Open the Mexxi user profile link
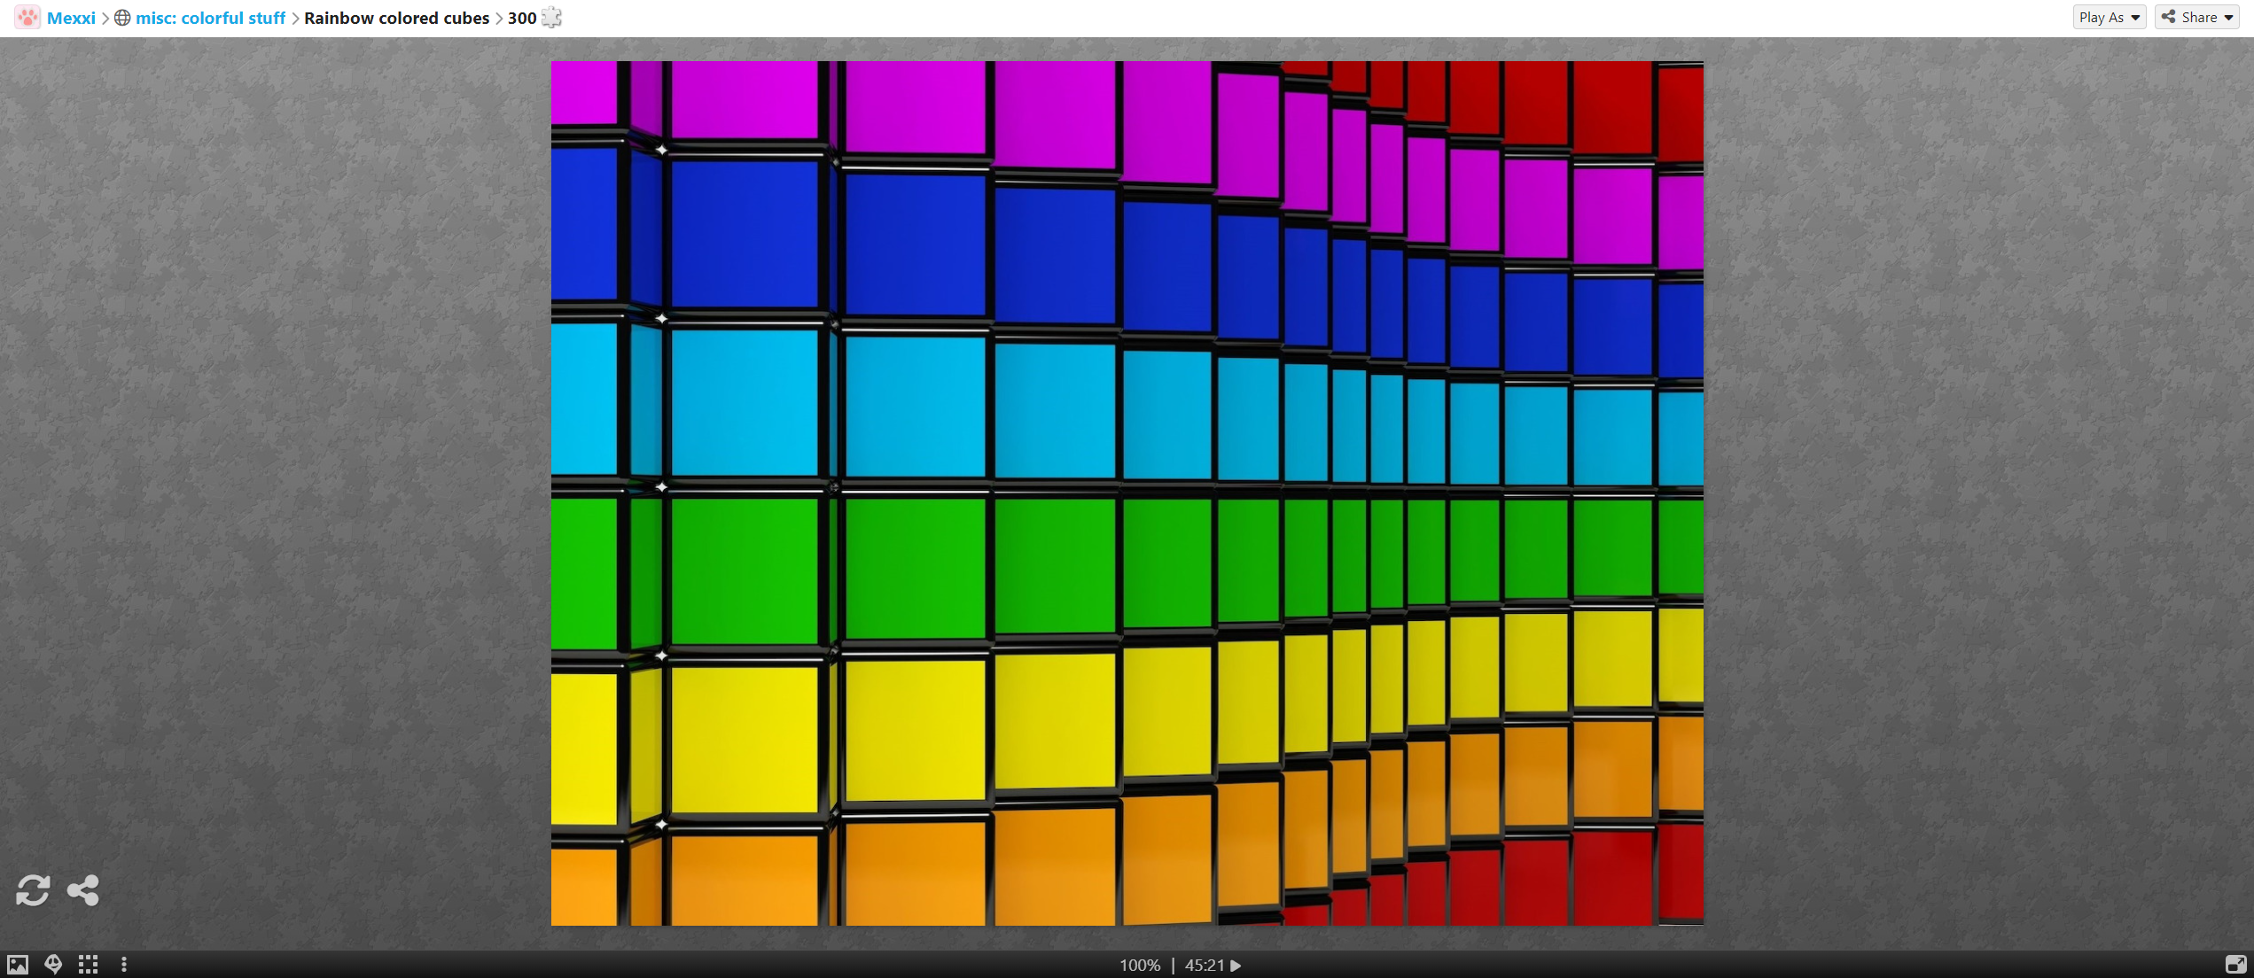The image size is (2254, 978). (x=71, y=18)
